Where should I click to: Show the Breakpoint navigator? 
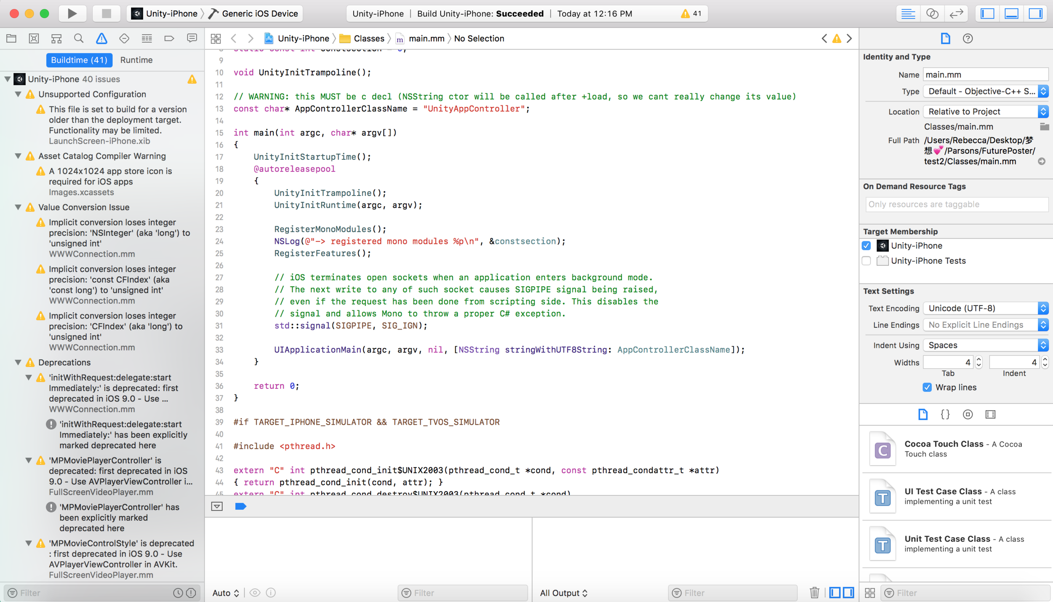[x=169, y=38]
